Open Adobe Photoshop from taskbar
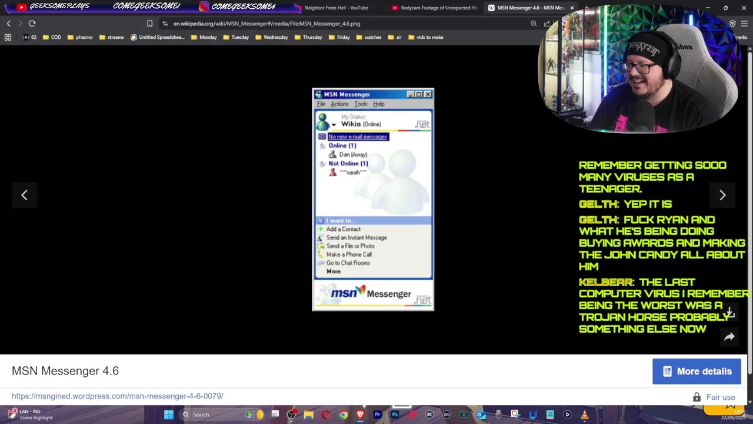 [395, 415]
